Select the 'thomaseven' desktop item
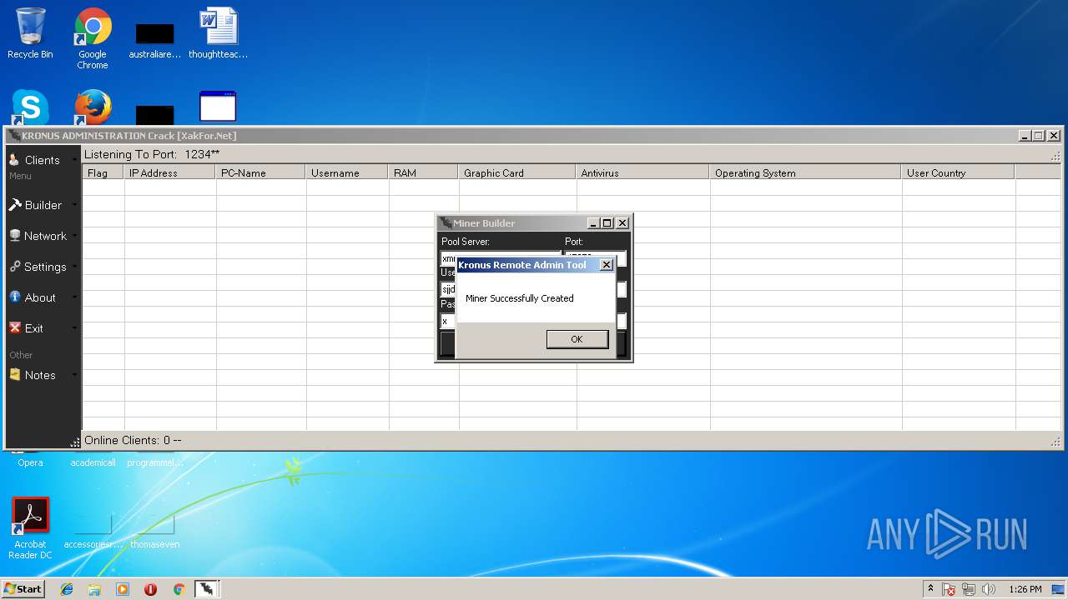This screenshot has height=600, width=1068. coord(155,532)
